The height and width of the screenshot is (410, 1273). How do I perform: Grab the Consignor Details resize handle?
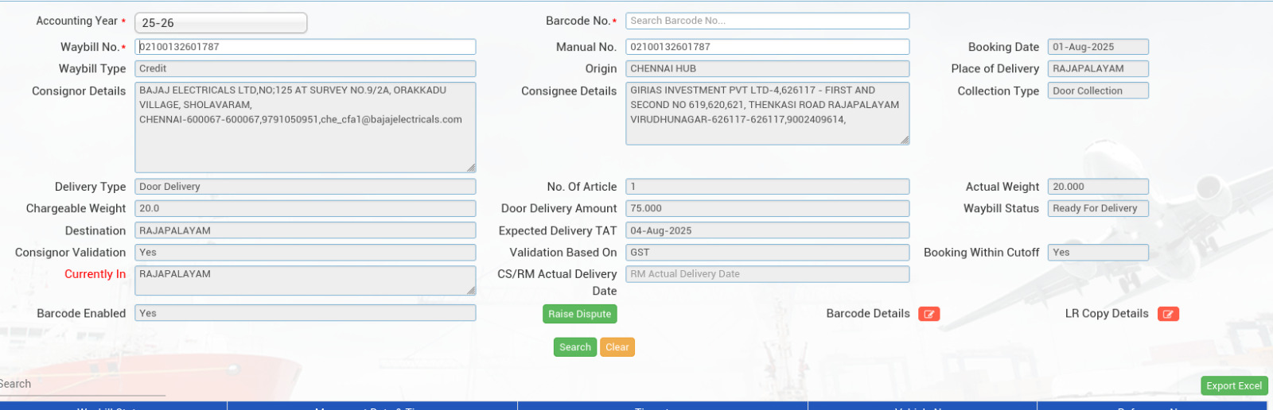tap(471, 168)
